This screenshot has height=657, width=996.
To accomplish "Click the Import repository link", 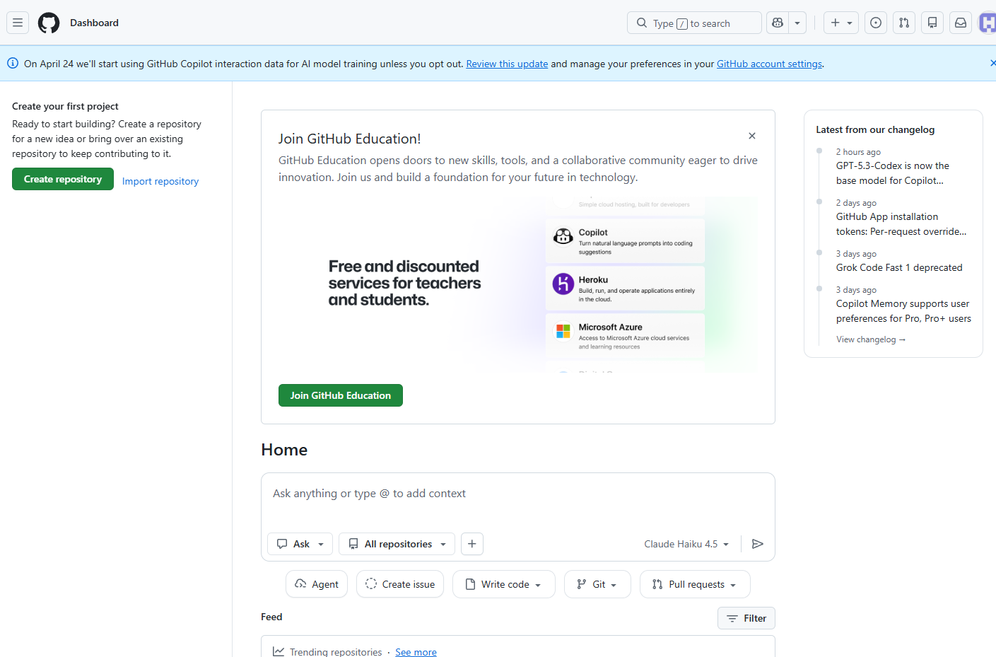I will 160,181.
